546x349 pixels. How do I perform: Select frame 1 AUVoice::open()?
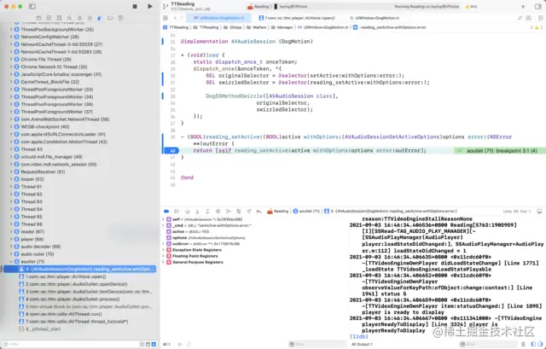tap(79, 276)
